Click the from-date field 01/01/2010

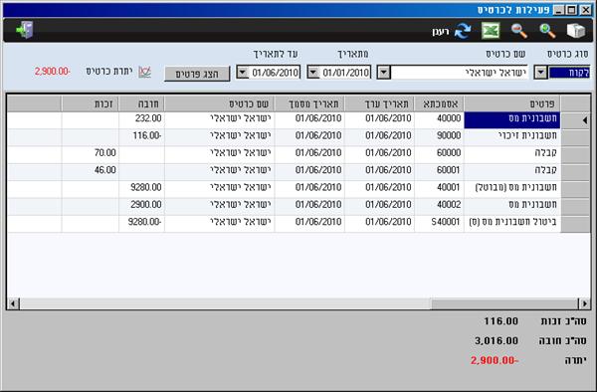[x=345, y=73]
